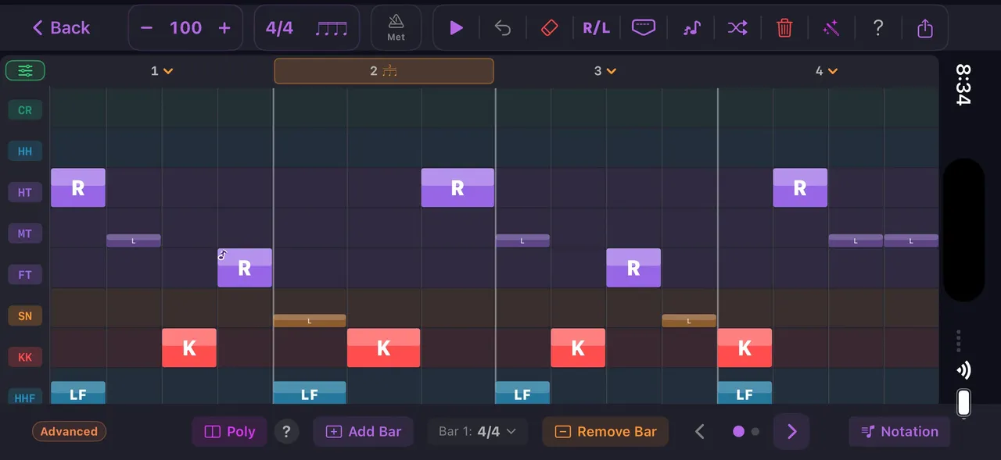This screenshot has height=460, width=1001.
Task: Shuffle the pattern with the shuffle icon
Action: coord(737,28)
